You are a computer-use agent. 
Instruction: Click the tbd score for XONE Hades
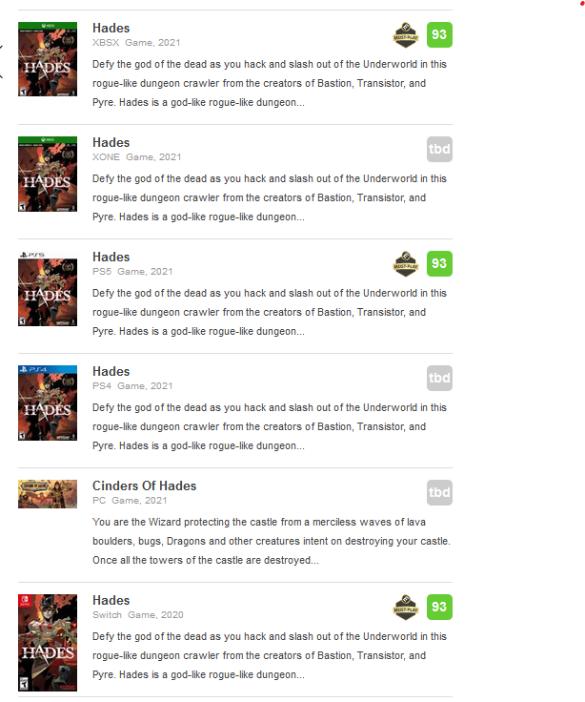pos(439,149)
